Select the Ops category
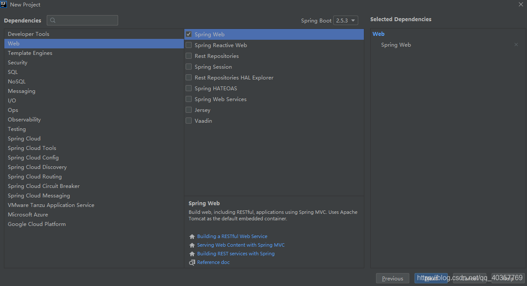 coord(94,110)
